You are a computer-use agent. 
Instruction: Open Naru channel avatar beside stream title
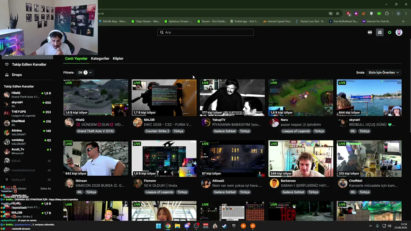pos(274,122)
